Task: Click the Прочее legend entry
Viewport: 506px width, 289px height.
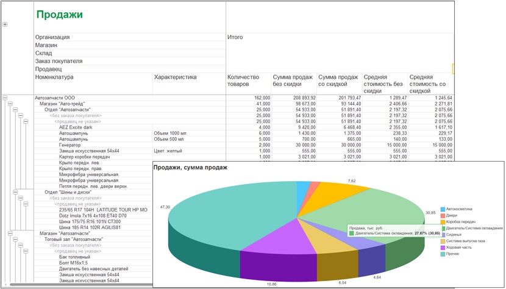Action: pos(450,254)
